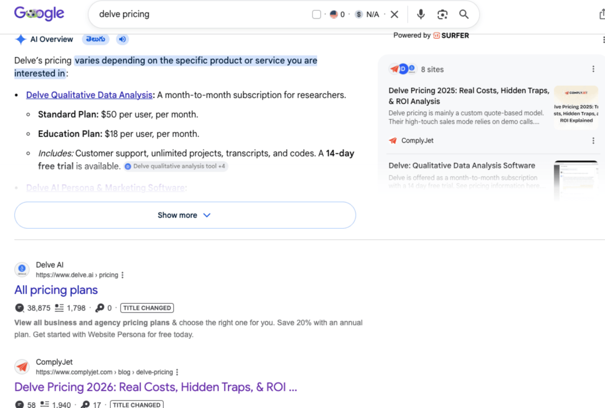This screenshot has width=605, height=408.
Task: Click TITLE CHANGED badge under All pricing plans
Action: click(147, 308)
